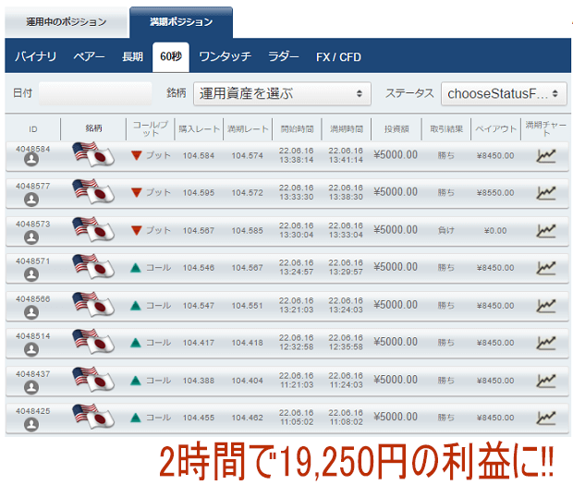The width and height of the screenshot is (573, 485).
Task: Open expiry chart for trade 4048425
Action: point(546,418)
